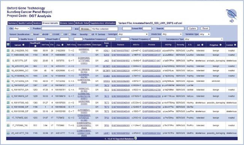Image resolution: width=244 pixels, height=145 pixels.
Task: Open the Variation type dropdown
Action: 205,34
